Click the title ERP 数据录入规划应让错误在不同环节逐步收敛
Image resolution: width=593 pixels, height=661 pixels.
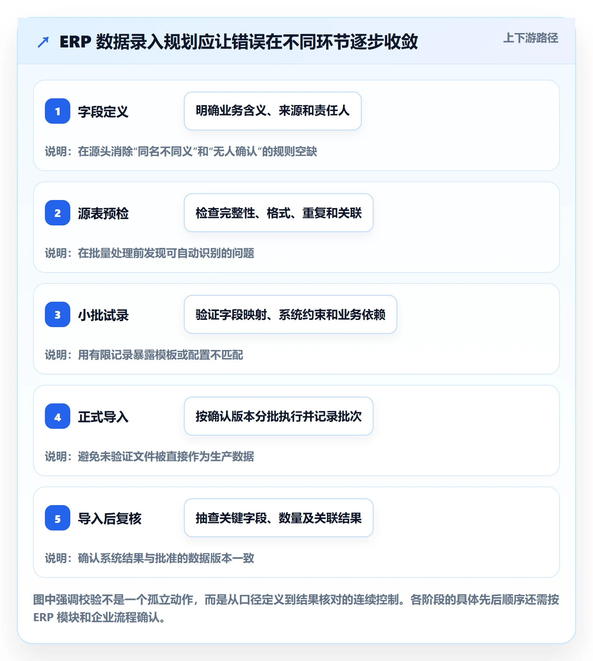click(x=238, y=42)
